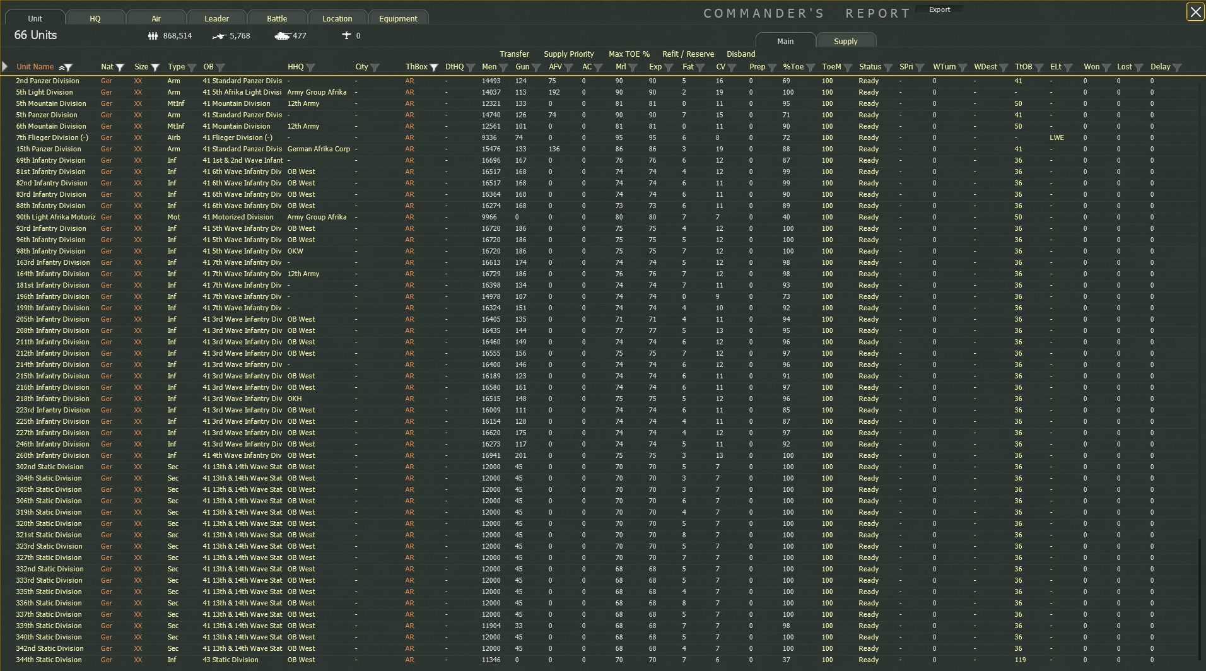Select the 2nd Panzer Division row name

48,81
